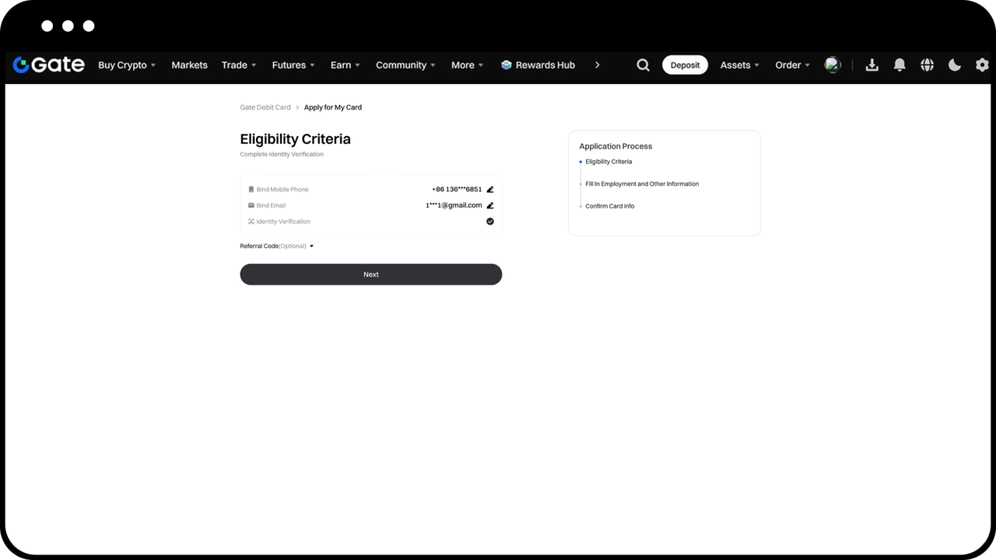Expand the Referral Code optional field

277,246
